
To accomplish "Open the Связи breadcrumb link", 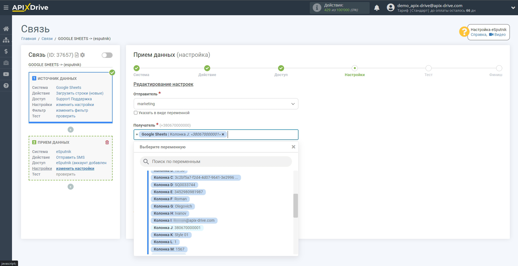I will (47, 39).
